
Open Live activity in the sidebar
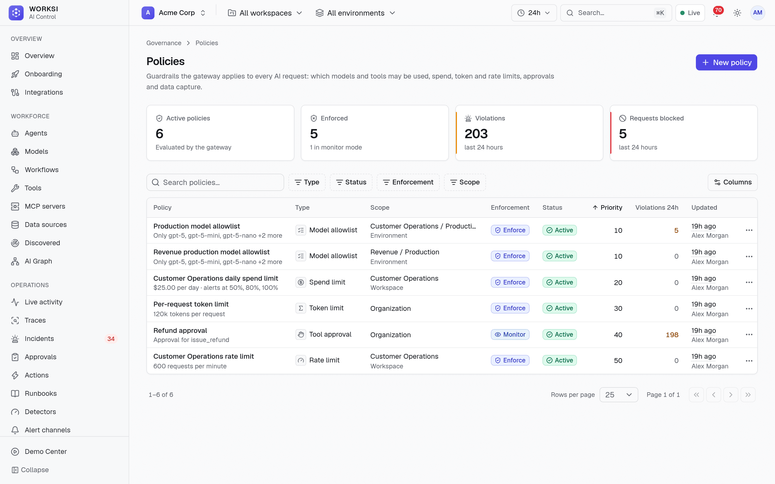64,302
